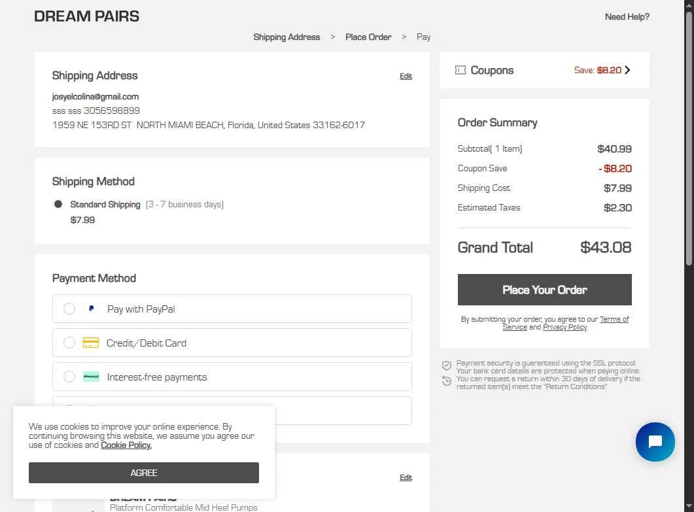Click the Interest-free payments option row
The width and height of the screenshot is (694, 512).
232,377
